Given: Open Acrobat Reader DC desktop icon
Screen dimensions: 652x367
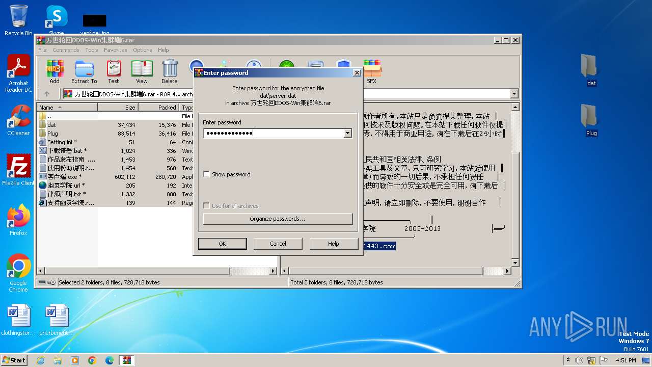Looking at the screenshot, I should pyautogui.click(x=18, y=73).
